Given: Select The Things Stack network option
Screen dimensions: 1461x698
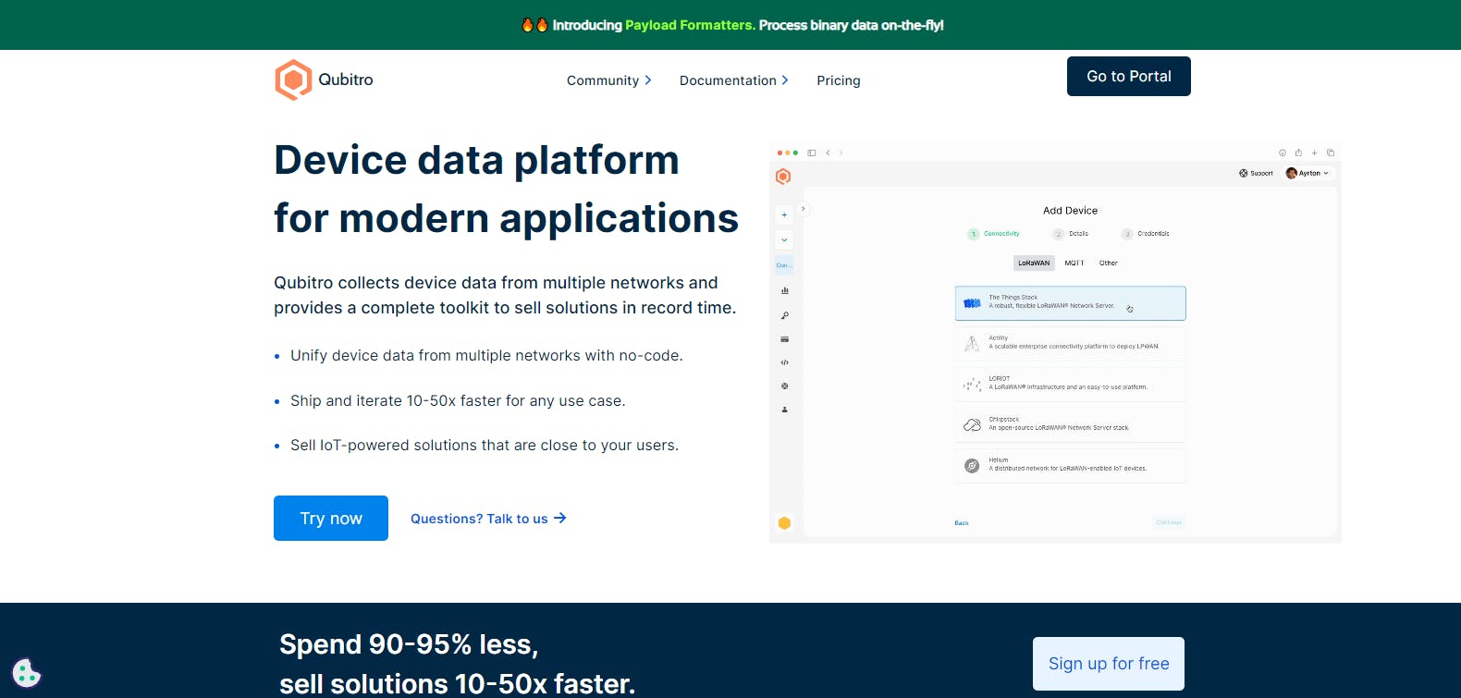Looking at the screenshot, I should pyautogui.click(x=1070, y=303).
